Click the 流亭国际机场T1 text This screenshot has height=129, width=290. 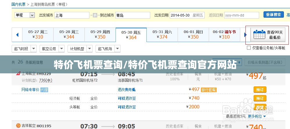(x=130, y=80)
